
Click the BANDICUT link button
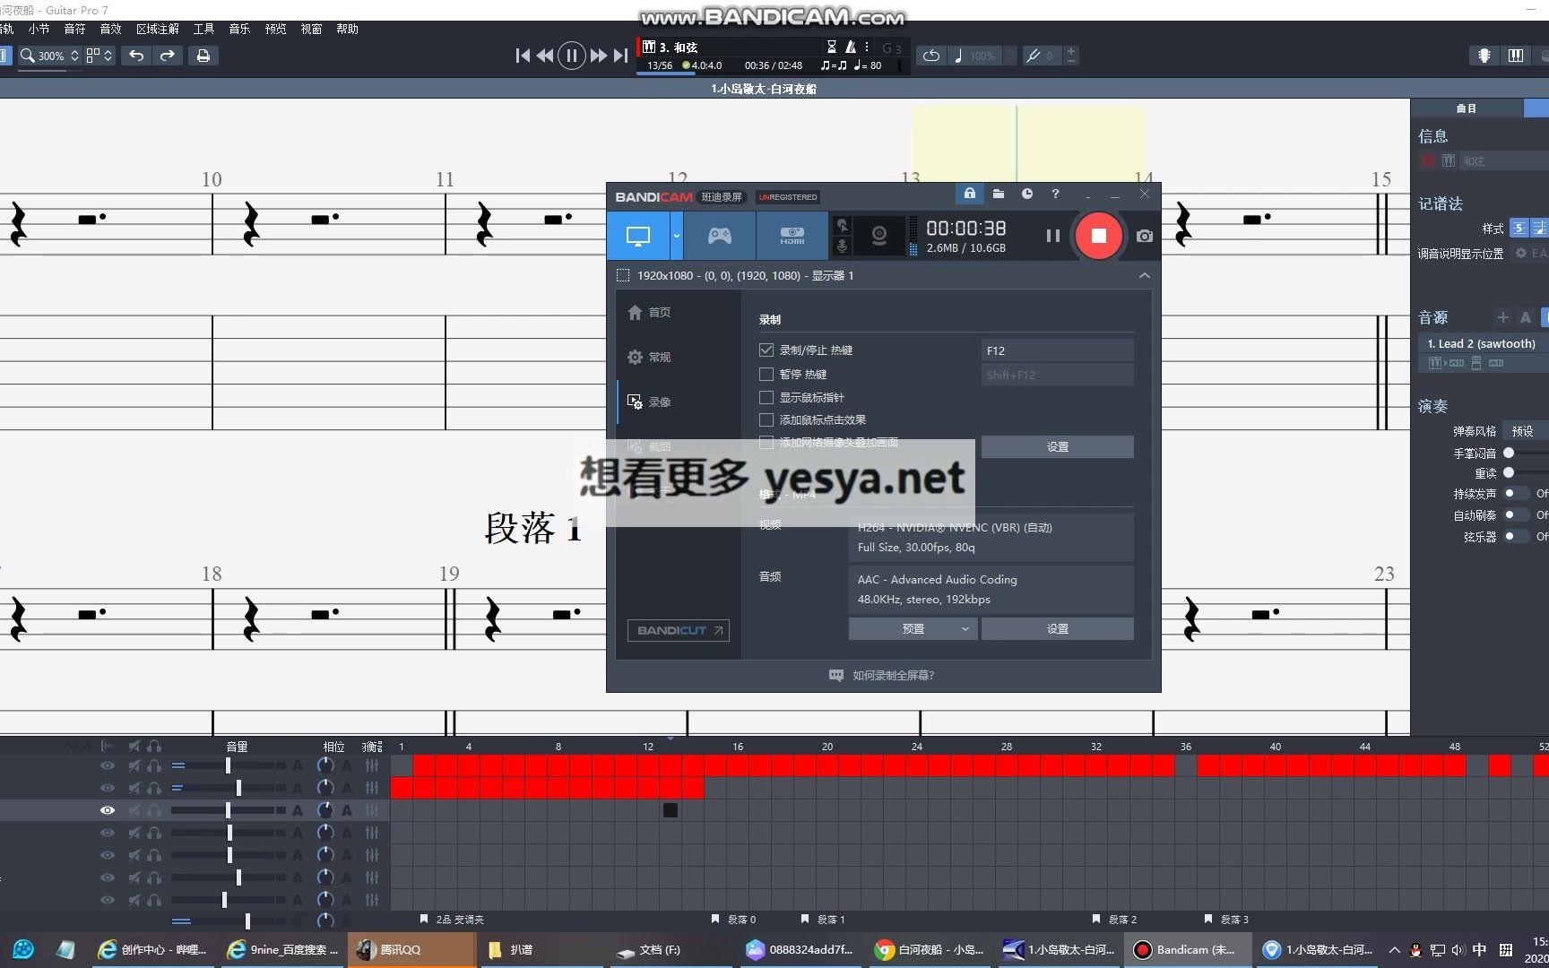(678, 630)
